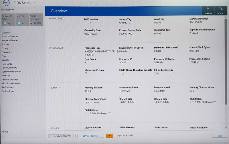Click the Overview header title
Viewport: 229px width, 144px height.
59,11
